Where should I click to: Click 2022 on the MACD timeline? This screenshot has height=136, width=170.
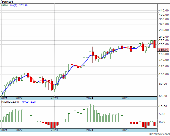[19, 130]
